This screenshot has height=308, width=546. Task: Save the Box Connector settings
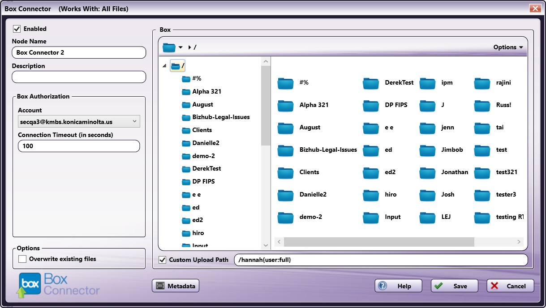tap(455, 286)
